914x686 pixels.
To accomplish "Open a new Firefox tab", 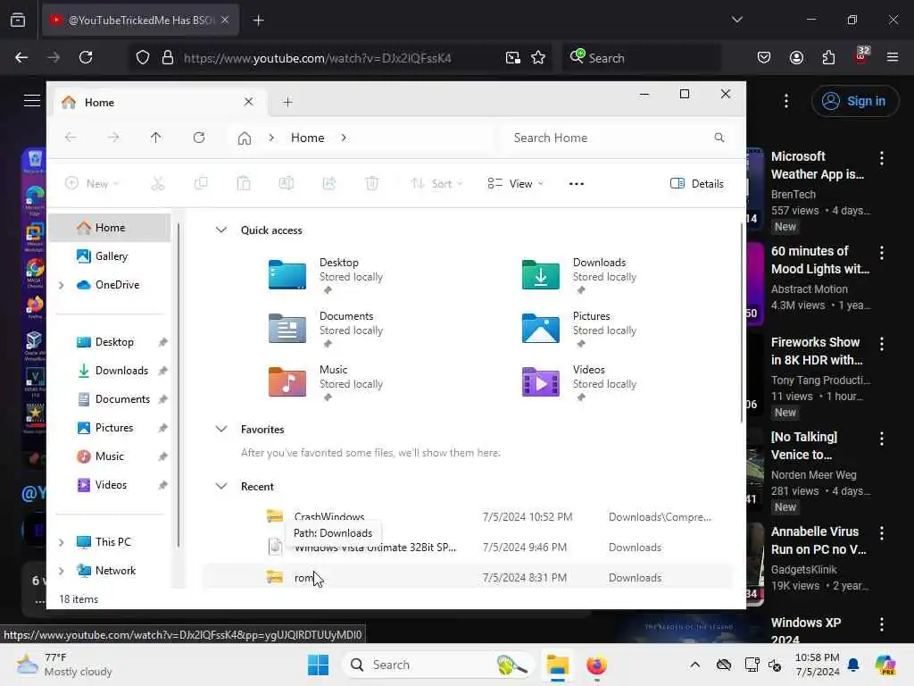I will pos(258,21).
